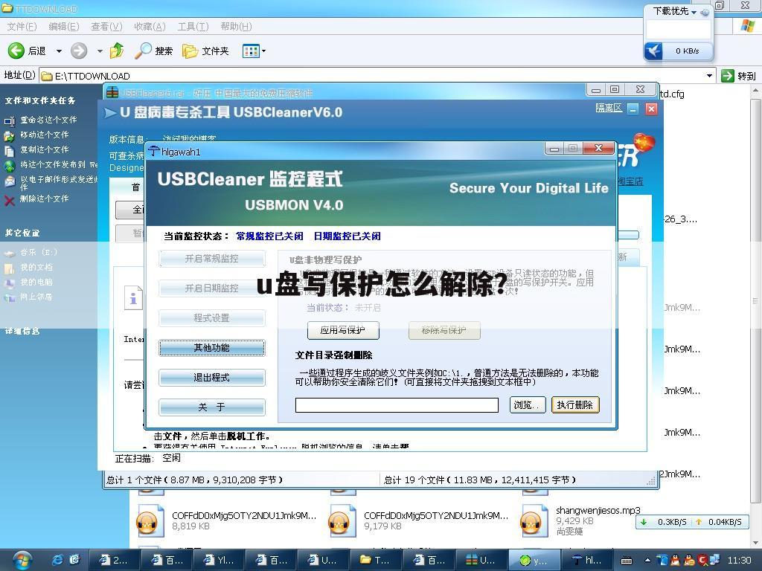
Task: Collapse the 文件和文件夹任务 panel header
Action: pos(40,100)
